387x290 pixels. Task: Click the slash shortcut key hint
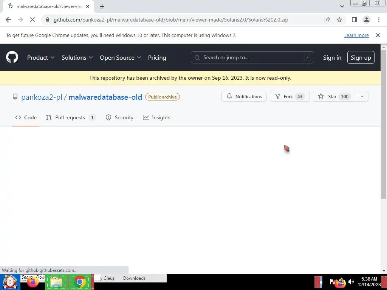tap(307, 57)
